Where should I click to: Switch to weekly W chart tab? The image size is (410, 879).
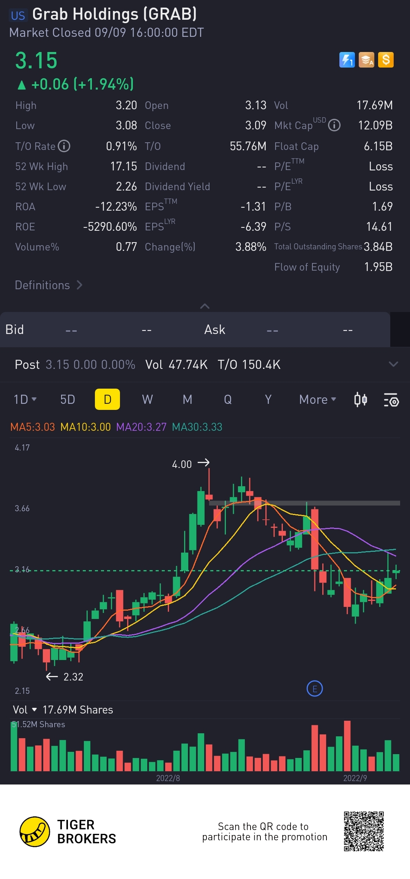(x=147, y=399)
